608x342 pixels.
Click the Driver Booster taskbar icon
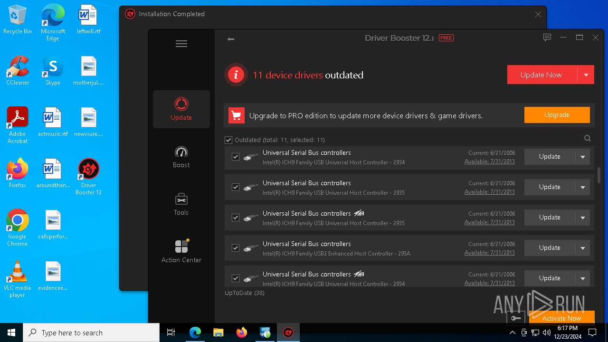(x=288, y=332)
